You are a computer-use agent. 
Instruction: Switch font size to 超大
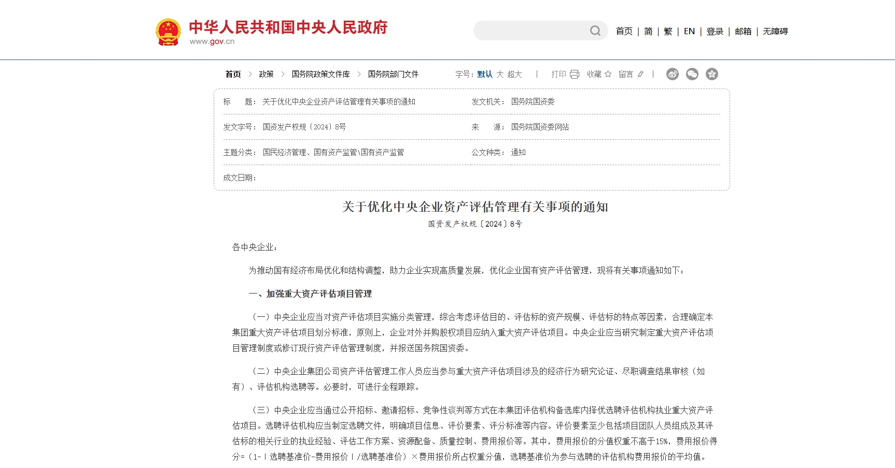tap(514, 75)
